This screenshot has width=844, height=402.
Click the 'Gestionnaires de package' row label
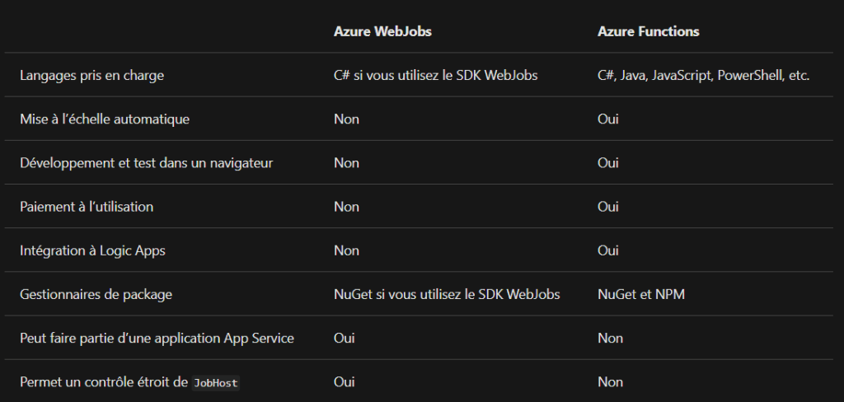coord(96,294)
